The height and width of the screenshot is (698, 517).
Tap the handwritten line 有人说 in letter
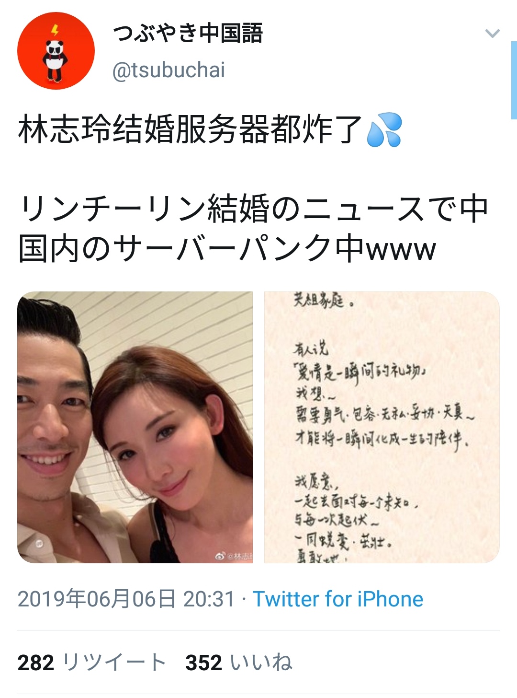tap(311, 349)
